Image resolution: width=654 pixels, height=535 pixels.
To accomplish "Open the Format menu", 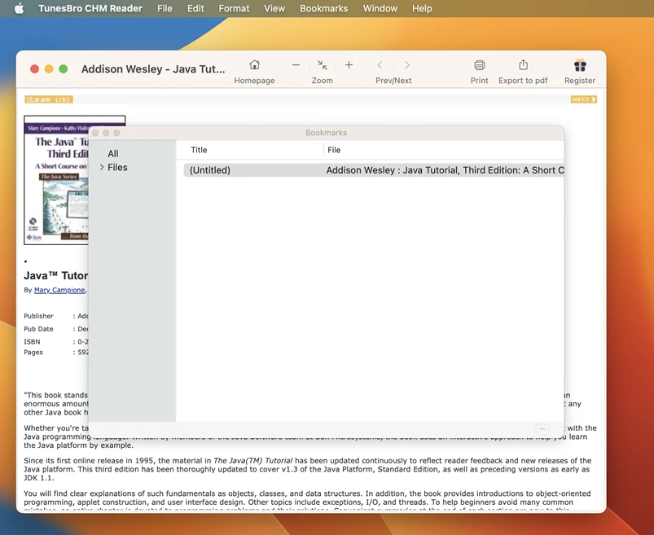I will click(234, 8).
